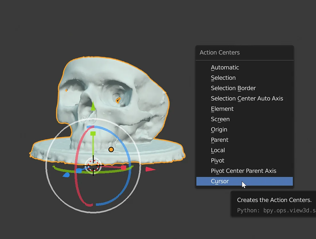The height and width of the screenshot is (239, 316).
Task: Click the orange origin dot near the skull base
Action: tap(111, 149)
